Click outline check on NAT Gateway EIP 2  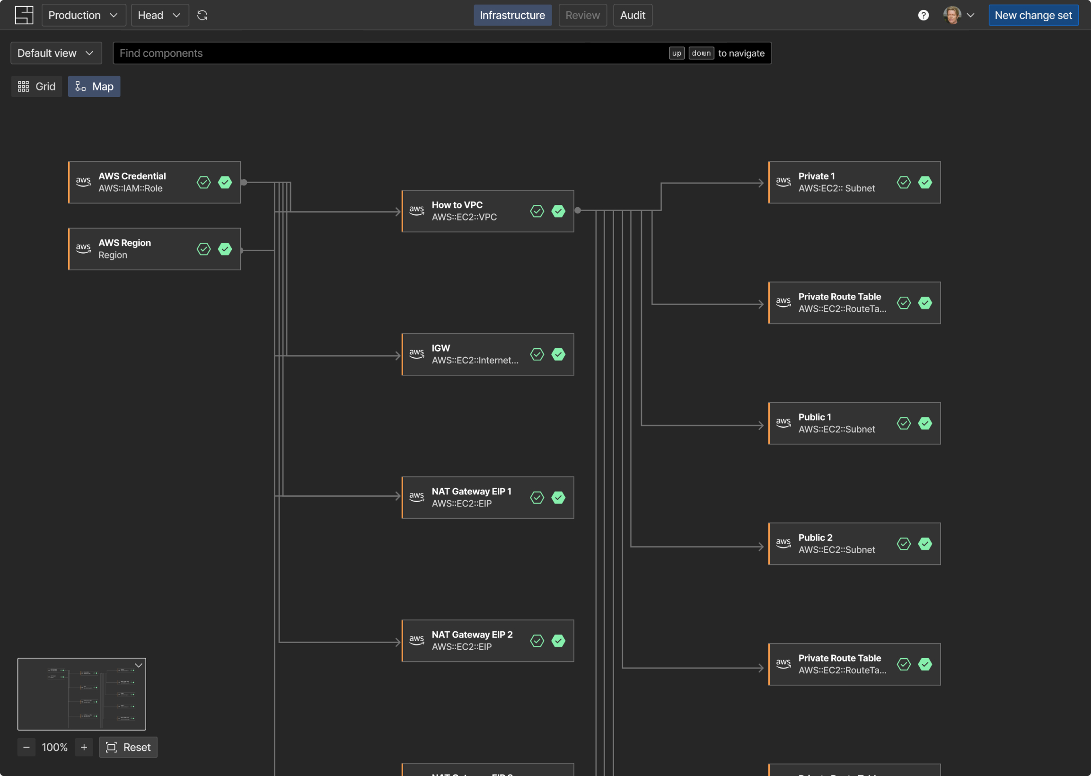coord(537,641)
